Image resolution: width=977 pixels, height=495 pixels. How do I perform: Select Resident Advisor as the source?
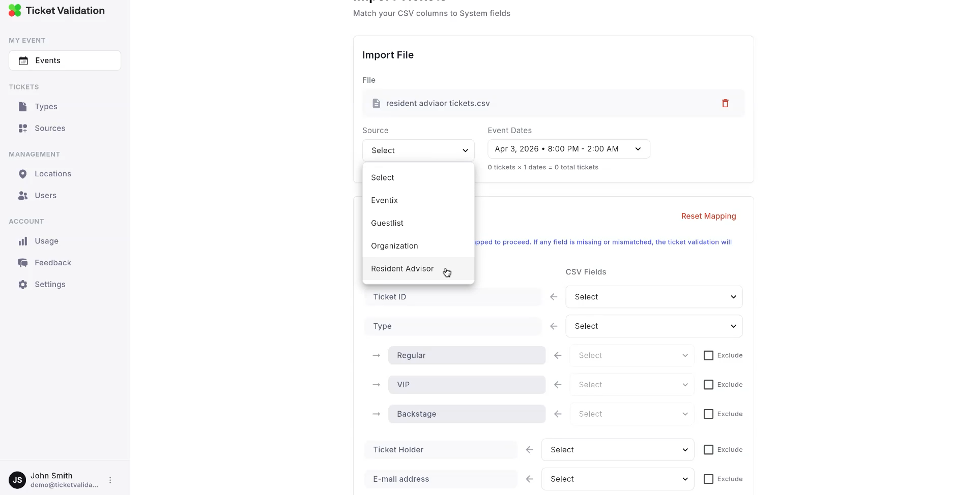click(x=402, y=269)
